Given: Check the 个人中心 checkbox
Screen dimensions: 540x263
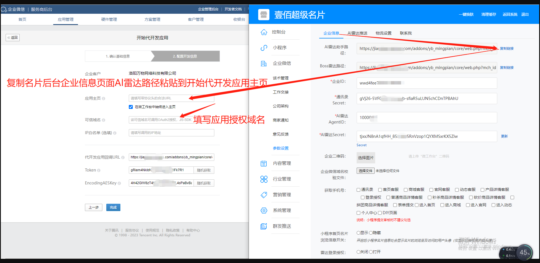Looking at the screenshot, I should click(x=358, y=213).
